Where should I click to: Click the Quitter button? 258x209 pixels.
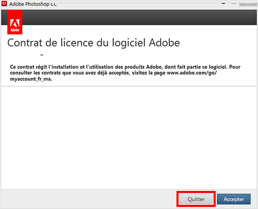pos(196,199)
